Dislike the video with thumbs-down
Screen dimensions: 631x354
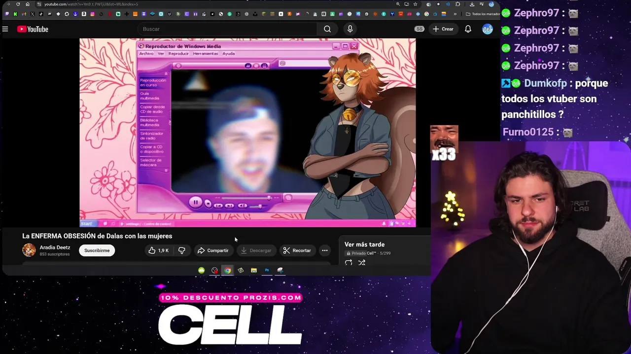point(182,250)
